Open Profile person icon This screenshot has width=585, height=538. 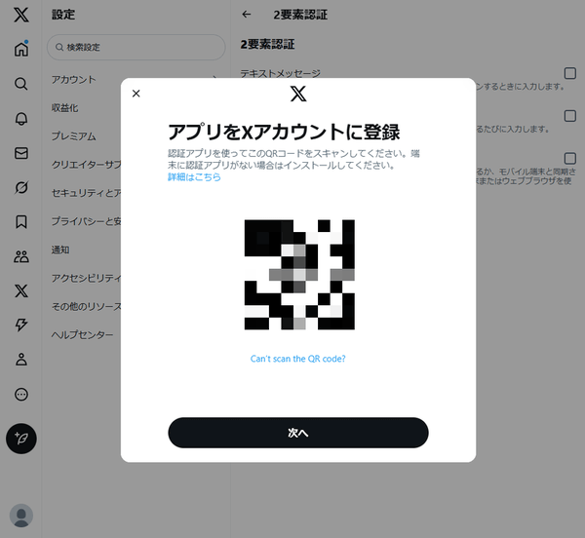[x=21, y=360]
